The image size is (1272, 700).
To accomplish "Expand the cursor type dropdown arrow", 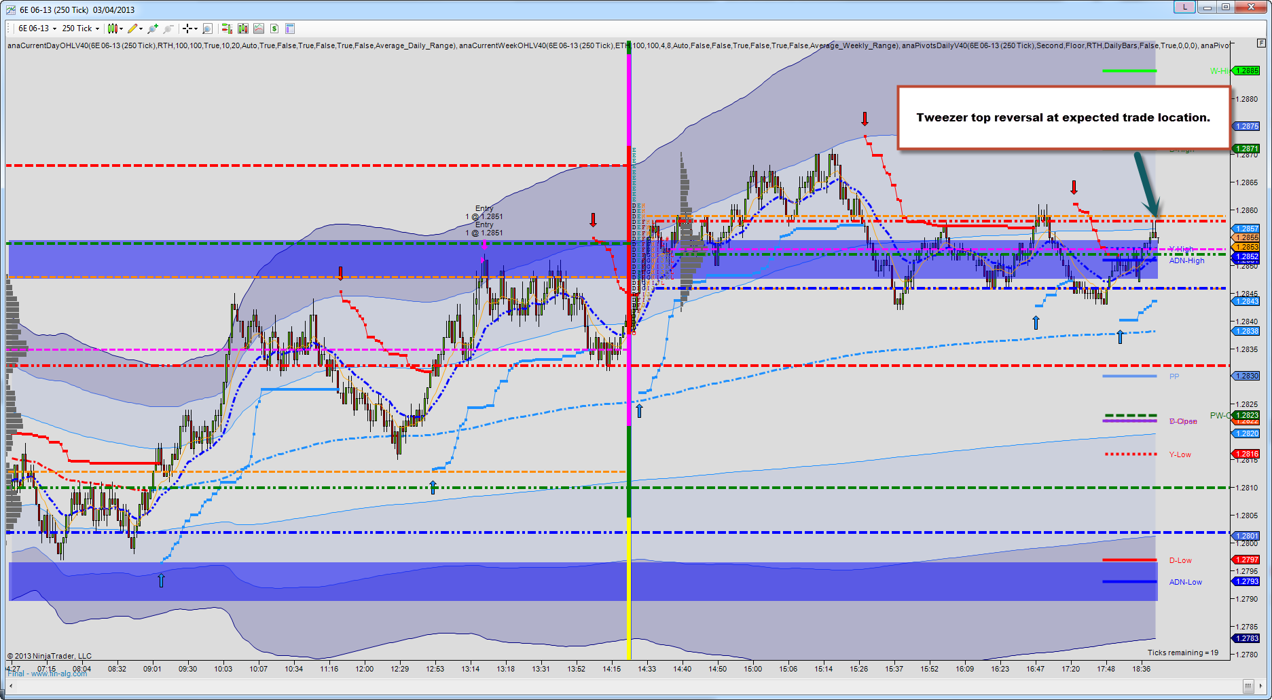I will point(196,28).
